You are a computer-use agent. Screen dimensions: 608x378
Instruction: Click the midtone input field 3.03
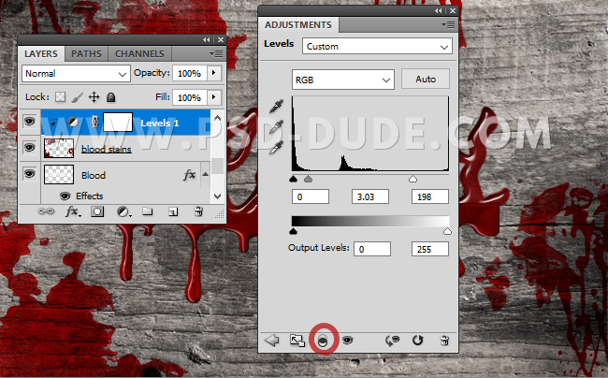[x=370, y=196]
